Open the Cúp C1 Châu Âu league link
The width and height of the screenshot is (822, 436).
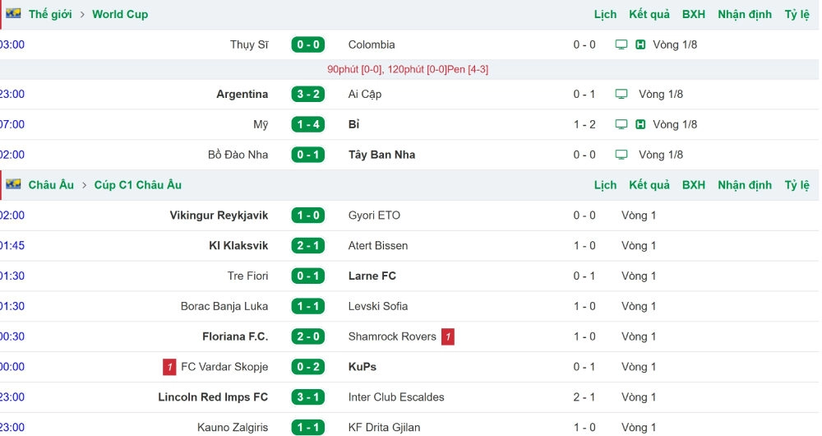(x=138, y=185)
